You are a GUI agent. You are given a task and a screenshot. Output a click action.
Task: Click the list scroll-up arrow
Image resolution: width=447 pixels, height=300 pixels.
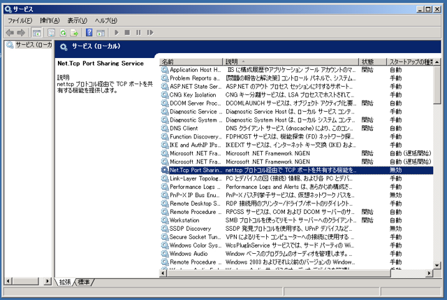pyautogui.click(x=437, y=62)
